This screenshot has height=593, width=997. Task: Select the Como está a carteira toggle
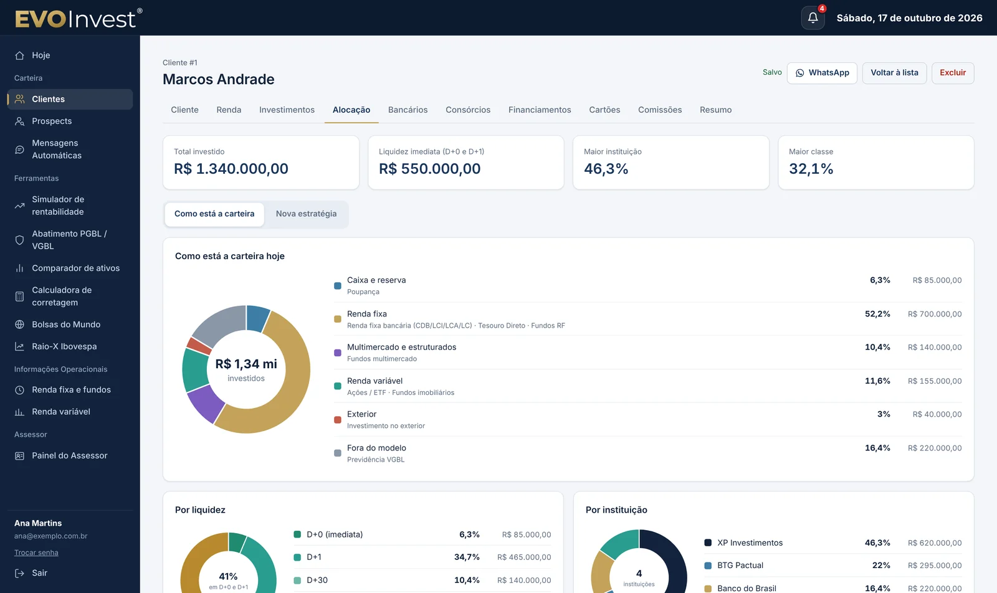click(214, 214)
